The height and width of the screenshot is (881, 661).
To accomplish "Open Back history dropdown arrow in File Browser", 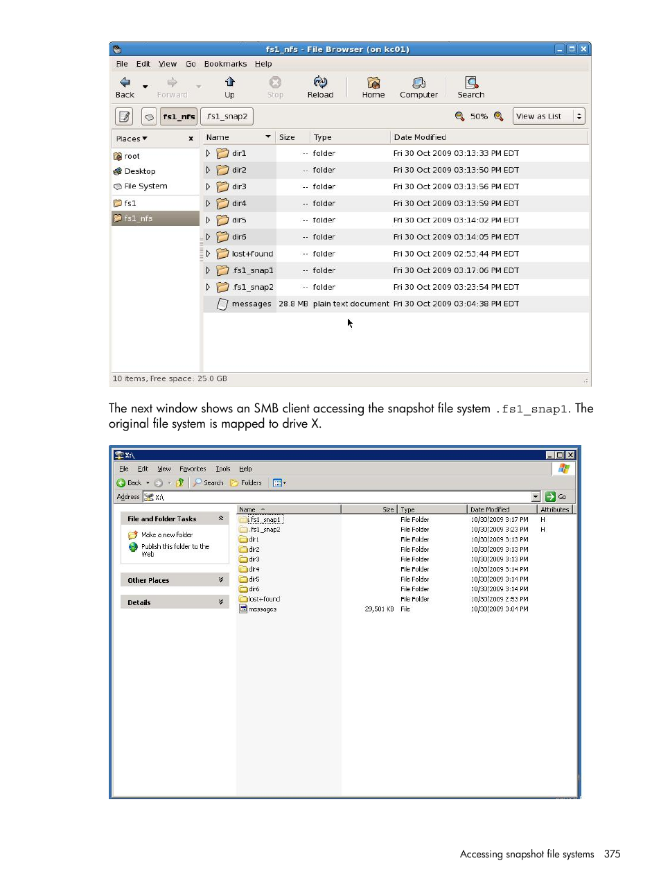I will coord(145,87).
